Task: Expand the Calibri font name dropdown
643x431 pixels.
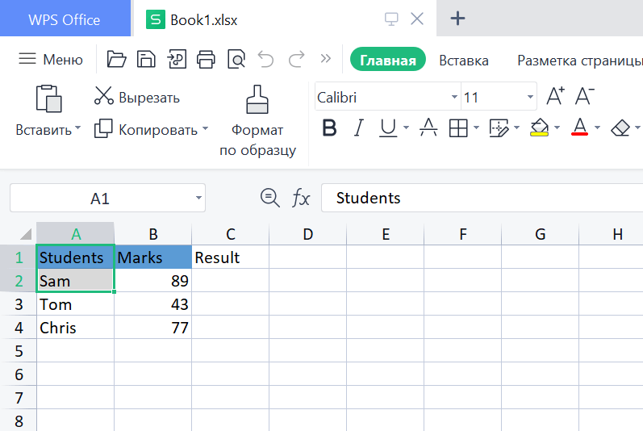Action: click(454, 98)
